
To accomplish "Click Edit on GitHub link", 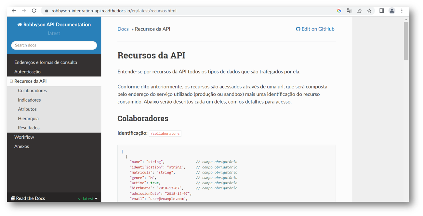I will [315, 29].
